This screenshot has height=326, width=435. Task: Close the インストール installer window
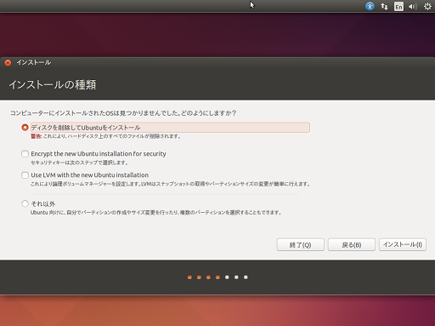(x=8, y=63)
